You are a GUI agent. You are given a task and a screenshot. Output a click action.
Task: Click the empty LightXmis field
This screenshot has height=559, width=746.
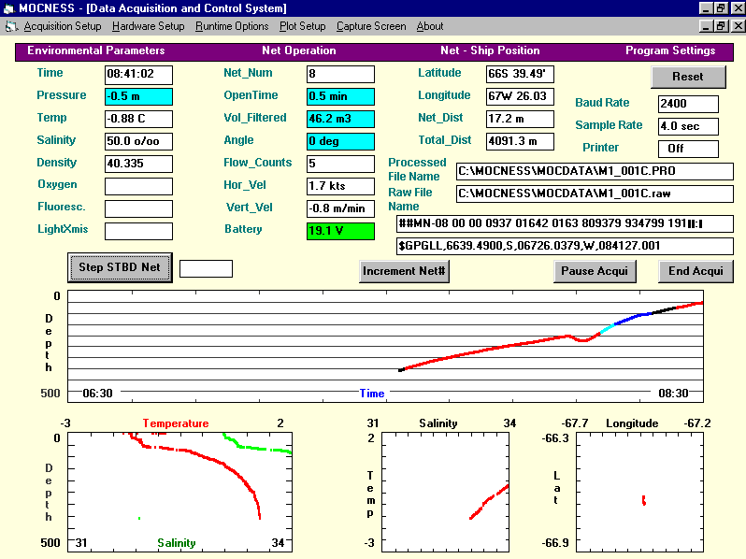[138, 231]
